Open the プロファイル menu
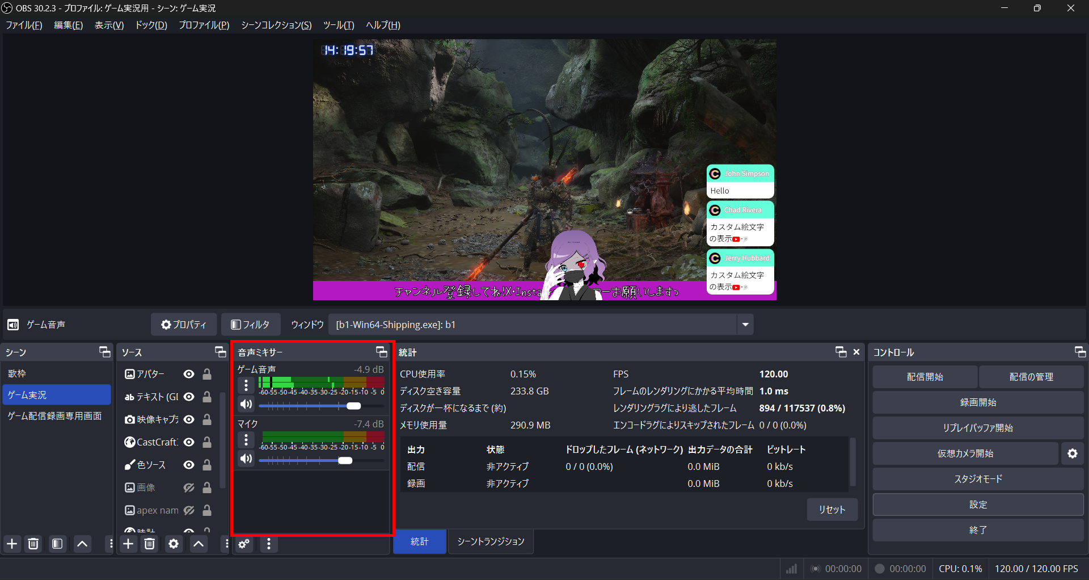This screenshot has width=1089, height=580. coord(204,25)
